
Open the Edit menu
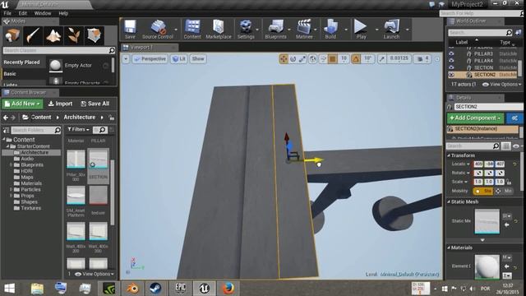pyautogui.click(x=22, y=13)
